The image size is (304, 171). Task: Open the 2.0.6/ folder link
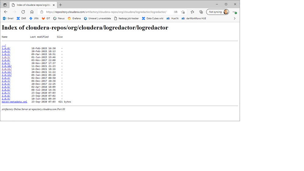(x=6, y=90)
